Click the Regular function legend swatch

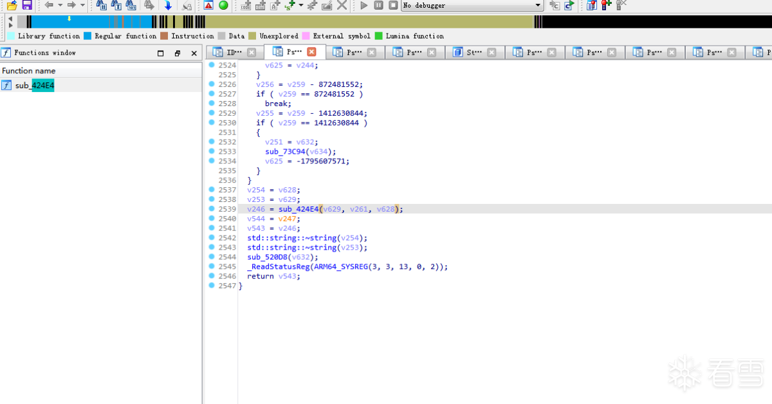tap(87, 36)
